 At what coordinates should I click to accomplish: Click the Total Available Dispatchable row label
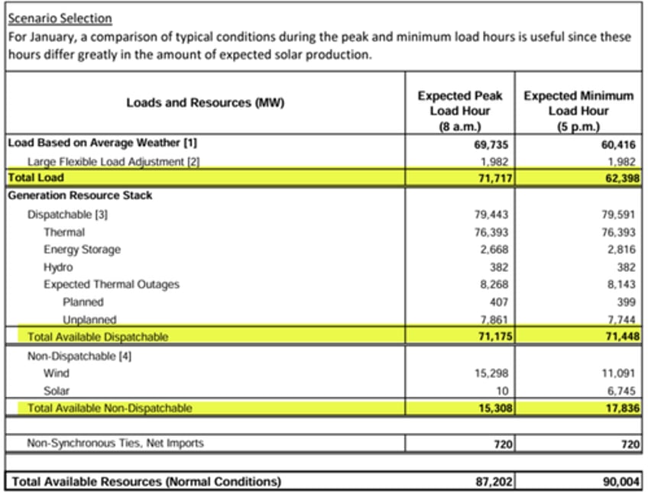(98, 337)
